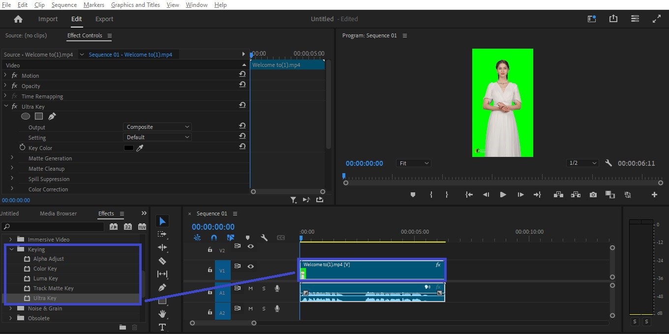Solo the A1 audio track
The height and width of the screenshot is (334, 669).
(264, 288)
